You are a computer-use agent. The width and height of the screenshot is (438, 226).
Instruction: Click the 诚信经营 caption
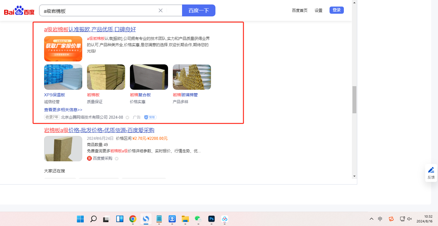(x=52, y=102)
